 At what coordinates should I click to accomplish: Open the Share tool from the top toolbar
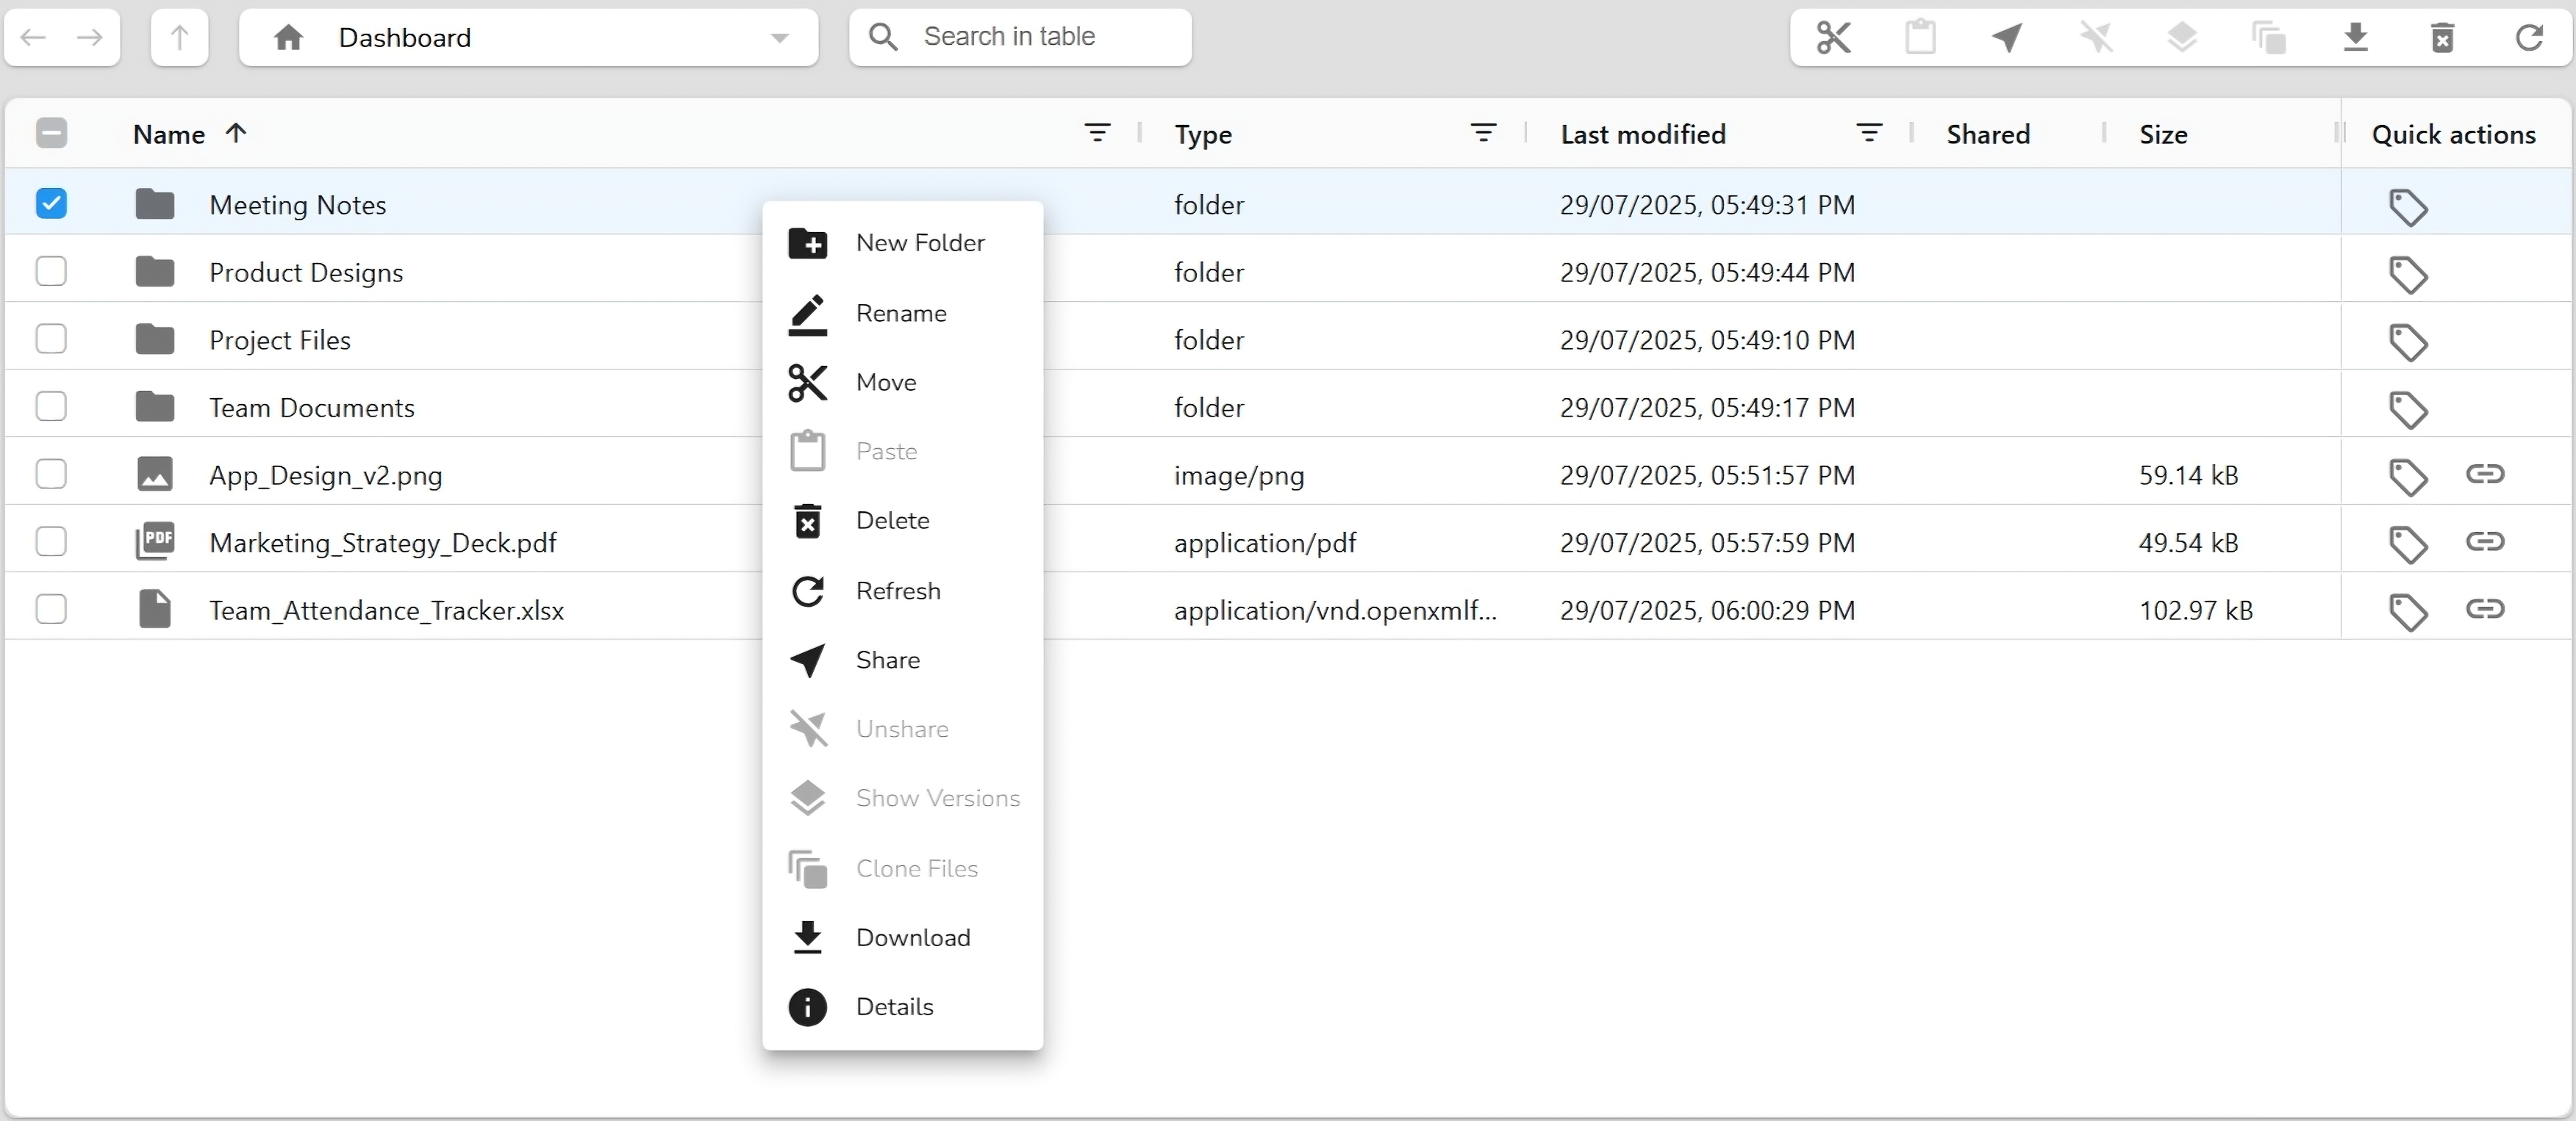[2008, 38]
